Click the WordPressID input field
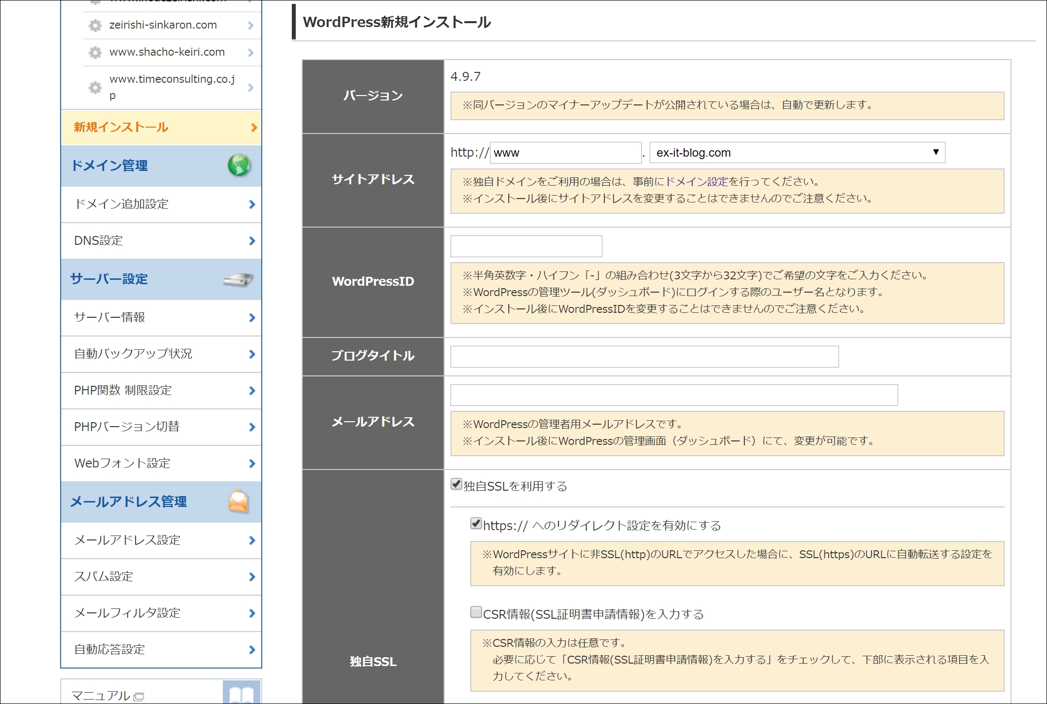Viewport: 1047px width, 704px height. (x=526, y=246)
